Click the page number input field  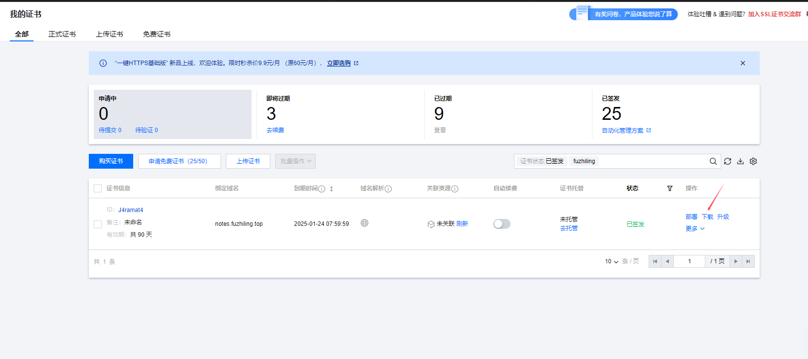click(x=689, y=261)
